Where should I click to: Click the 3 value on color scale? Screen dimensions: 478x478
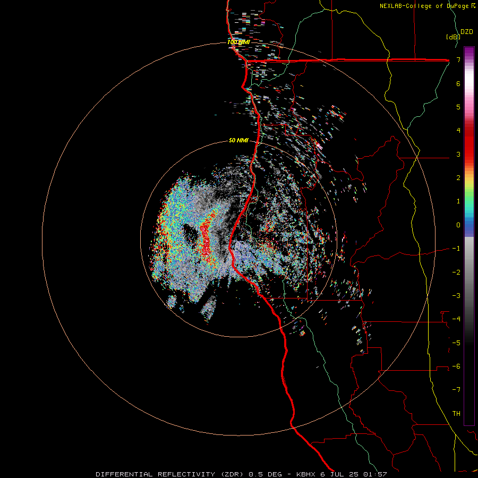[458, 154]
